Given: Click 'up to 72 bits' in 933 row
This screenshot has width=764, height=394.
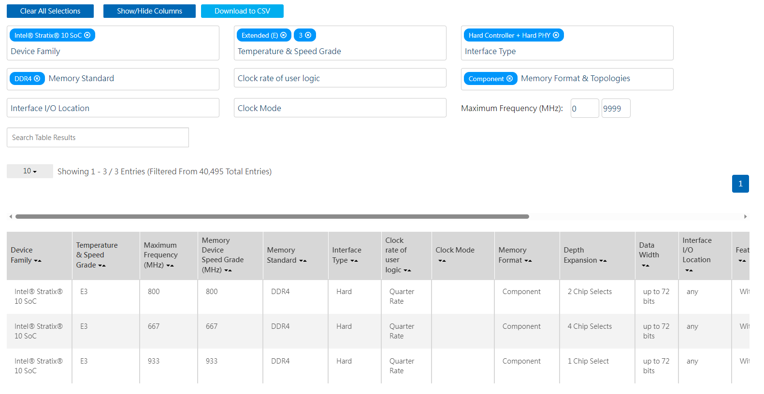Looking at the screenshot, I should [656, 366].
